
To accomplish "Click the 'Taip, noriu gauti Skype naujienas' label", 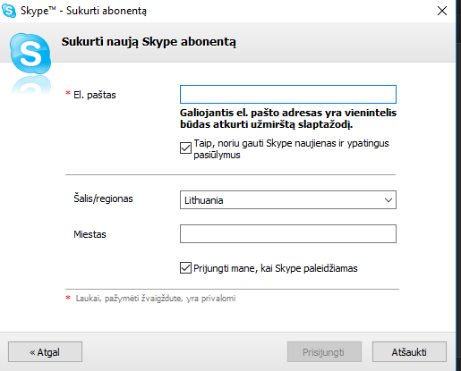I will (291, 149).
